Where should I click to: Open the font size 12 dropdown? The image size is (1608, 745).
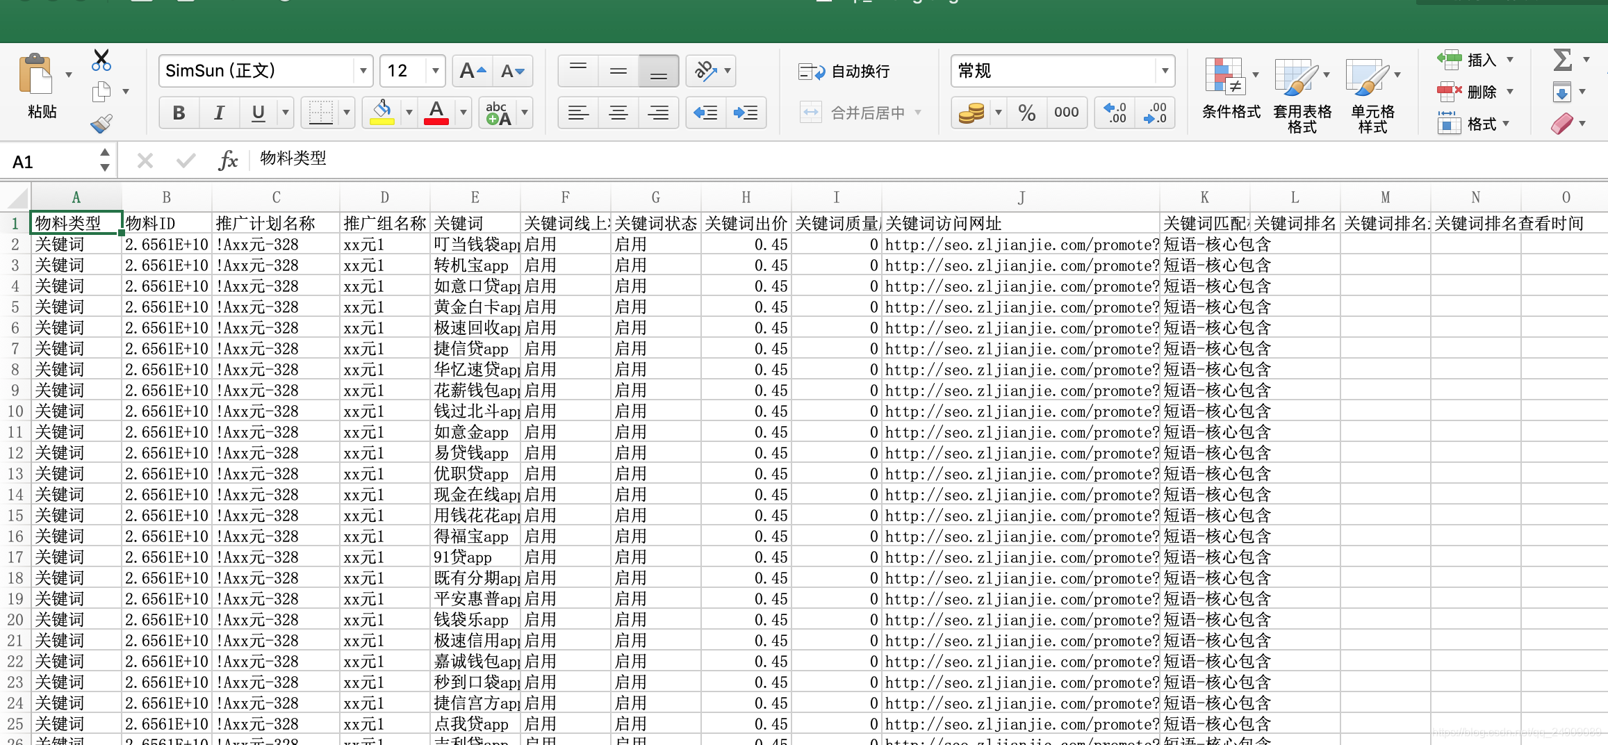point(434,70)
